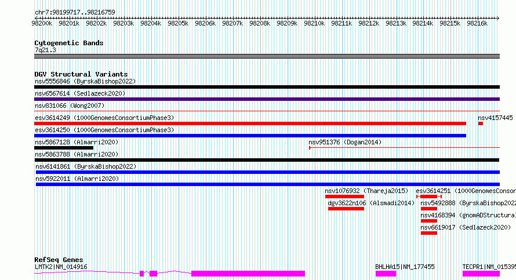Click the black nsv5863788 variant bar
The height and width of the screenshot is (280, 516).
(x=267, y=160)
